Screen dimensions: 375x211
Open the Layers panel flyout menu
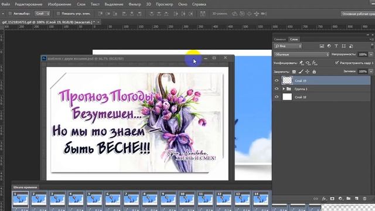click(371, 39)
